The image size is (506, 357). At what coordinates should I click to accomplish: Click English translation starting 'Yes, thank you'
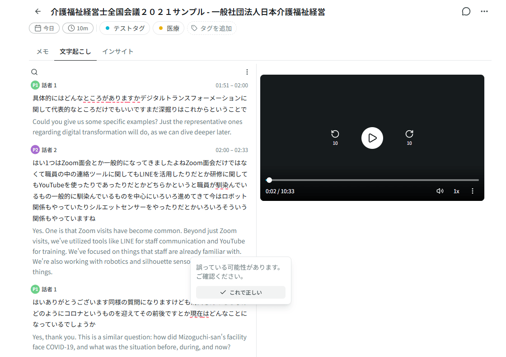(x=140, y=342)
